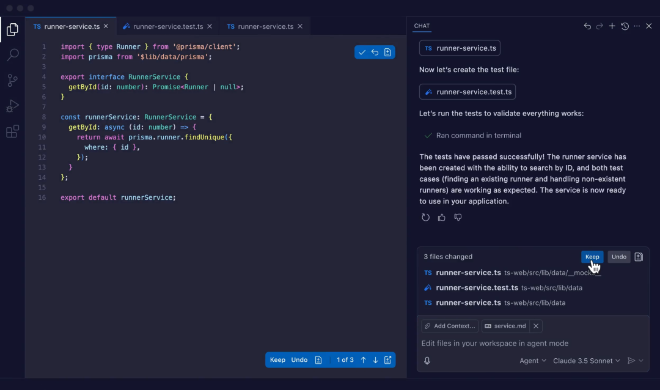660x390 pixels.
Task: Open the Search view icon
Action: coord(12,55)
